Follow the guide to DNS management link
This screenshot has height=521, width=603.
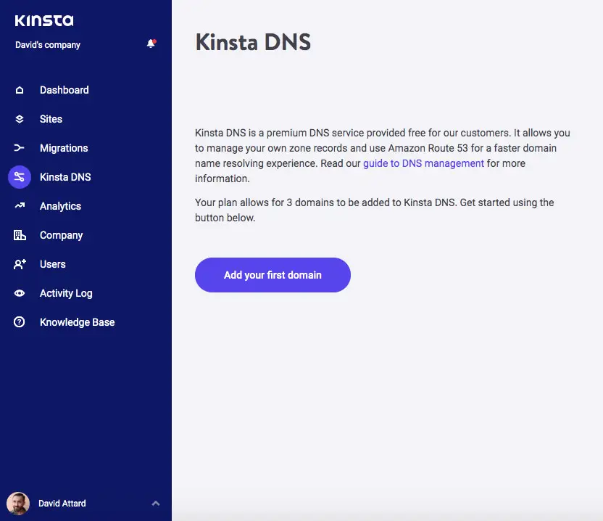[423, 163]
